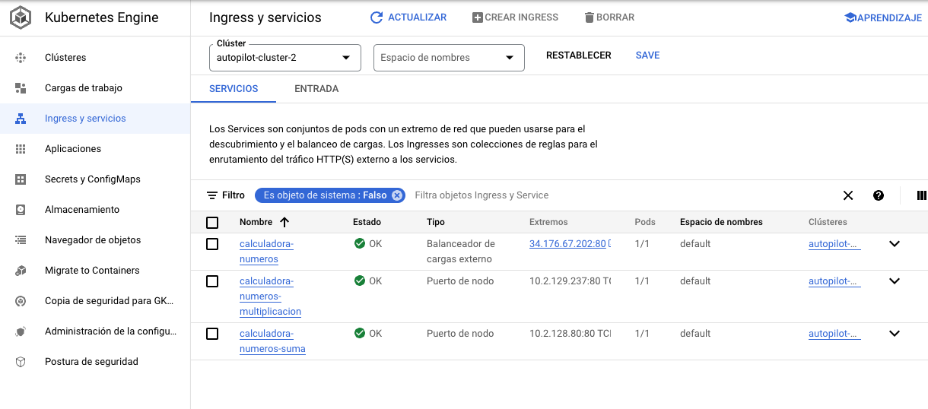Click the OK status icon for calculadora-numeros-suma
The height and width of the screenshot is (409, 928).
coord(360,333)
